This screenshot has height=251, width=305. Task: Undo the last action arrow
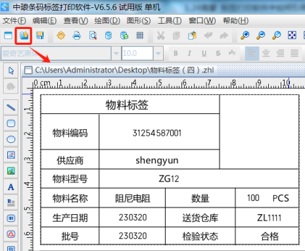[208, 36]
